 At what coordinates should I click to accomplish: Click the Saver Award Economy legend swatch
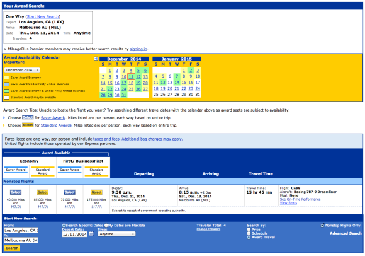point(6,78)
